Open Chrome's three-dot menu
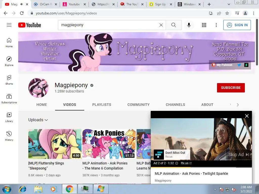This screenshot has width=259, height=194. pyautogui.click(x=253, y=13)
